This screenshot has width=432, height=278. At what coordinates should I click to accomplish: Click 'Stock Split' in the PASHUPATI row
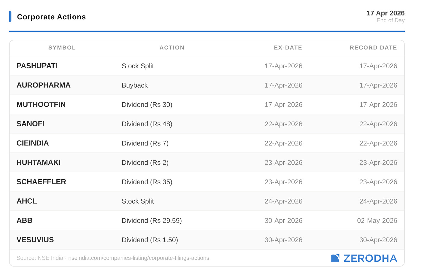[x=138, y=66]
